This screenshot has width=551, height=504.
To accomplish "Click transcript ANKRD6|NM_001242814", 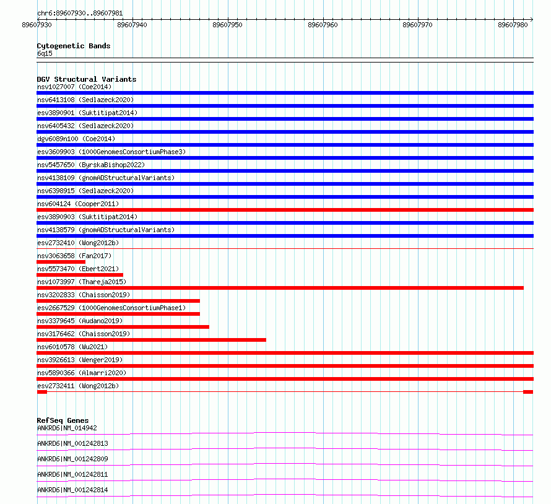I will [72, 490].
